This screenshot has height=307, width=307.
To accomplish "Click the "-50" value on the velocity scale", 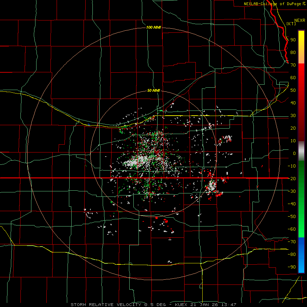I will click(x=292, y=216).
